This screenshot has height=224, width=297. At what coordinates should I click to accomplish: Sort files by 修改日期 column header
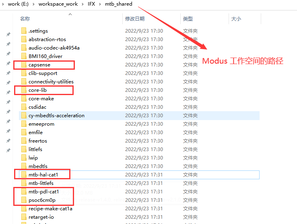pos(135,19)
